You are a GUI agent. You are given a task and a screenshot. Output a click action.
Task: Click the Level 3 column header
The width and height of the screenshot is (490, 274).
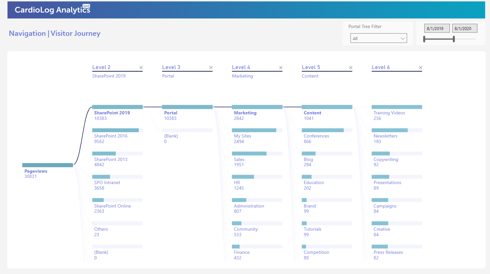click(171, 67)
